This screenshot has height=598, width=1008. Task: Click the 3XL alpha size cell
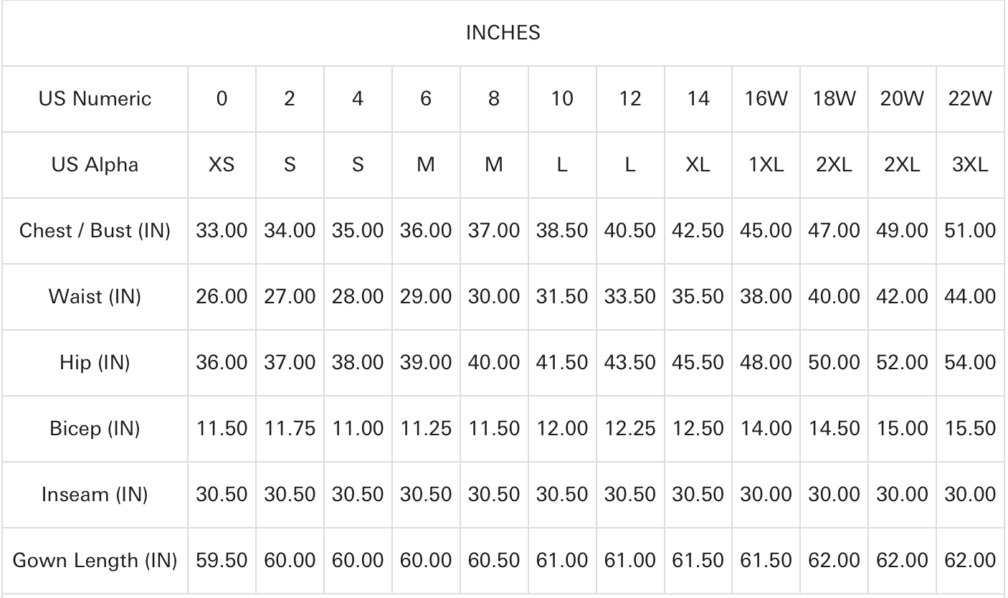970,165
